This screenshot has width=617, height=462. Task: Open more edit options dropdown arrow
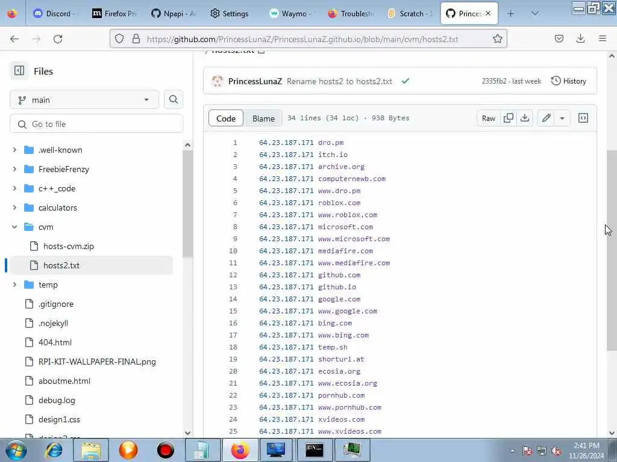(x=562, y=118)
